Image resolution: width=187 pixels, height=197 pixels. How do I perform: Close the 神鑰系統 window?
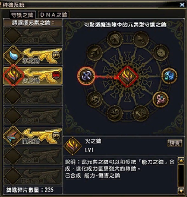point(182,5)
